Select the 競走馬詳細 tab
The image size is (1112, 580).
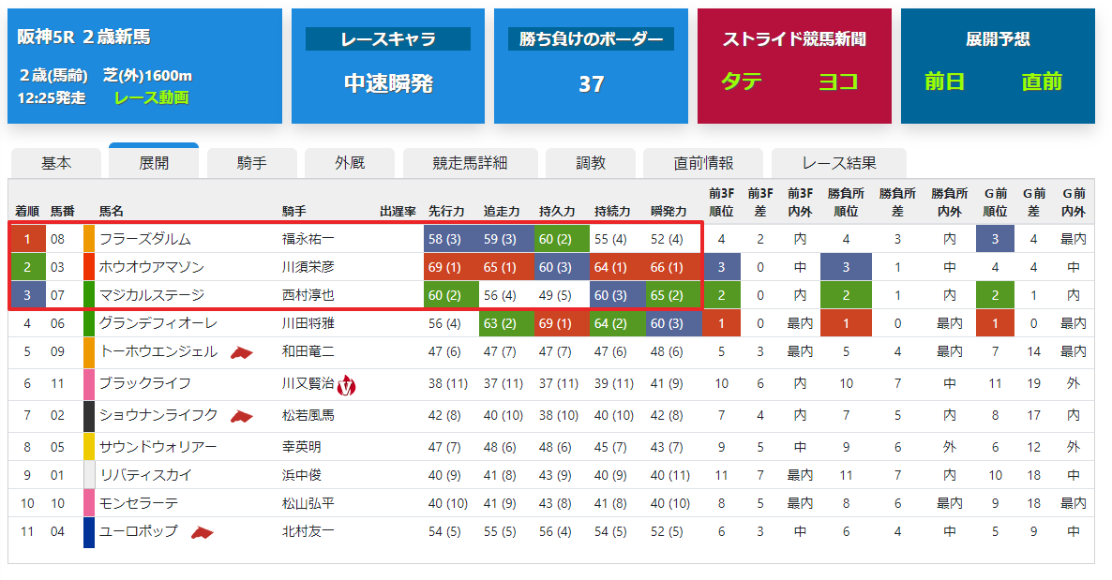(x=470, y=163)
